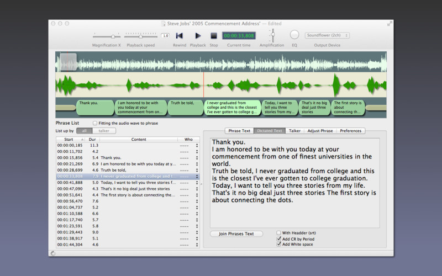Select row starting 00:01:44,304
The image size is (442, 276).
(x=128, y=245)
